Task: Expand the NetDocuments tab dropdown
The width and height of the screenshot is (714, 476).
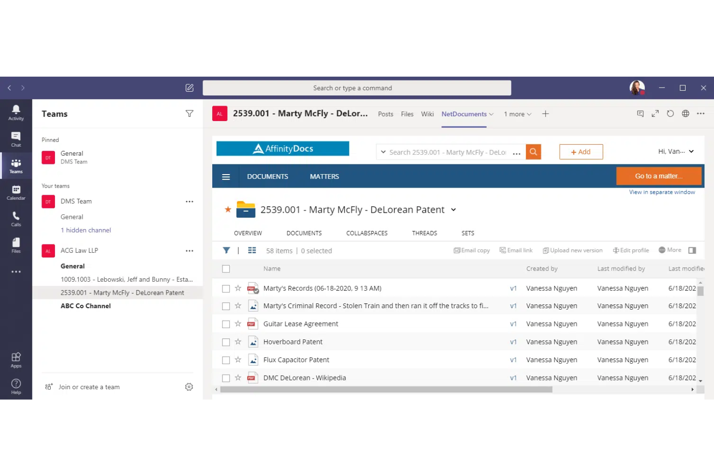Action: 491,114
